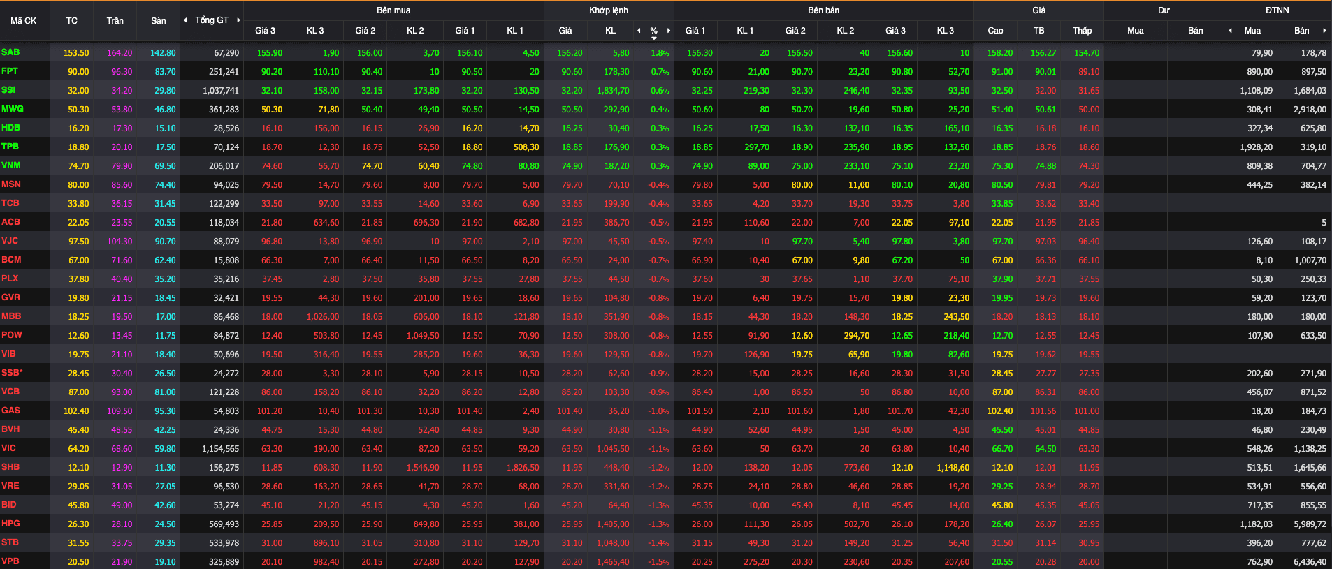This screenshot has height=569, width=1332.
Task: Click the % column header label
Action: pyautogui.click(x=654, y=31)
